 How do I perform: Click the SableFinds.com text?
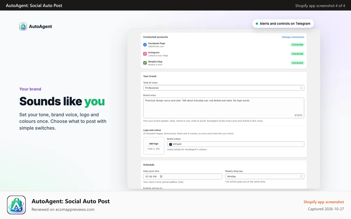156,46
